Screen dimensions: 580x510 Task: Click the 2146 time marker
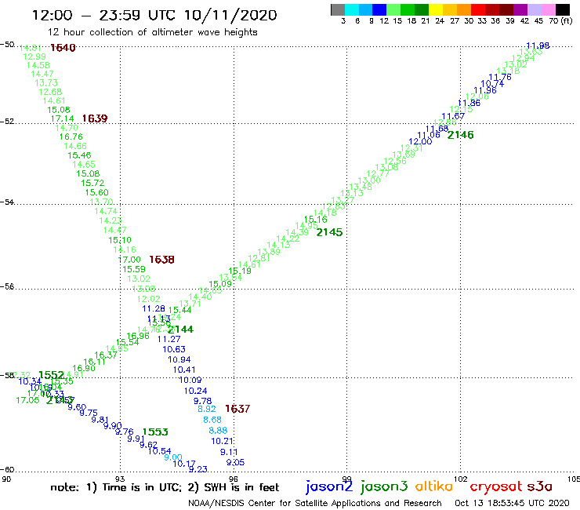tap(461, 135)
